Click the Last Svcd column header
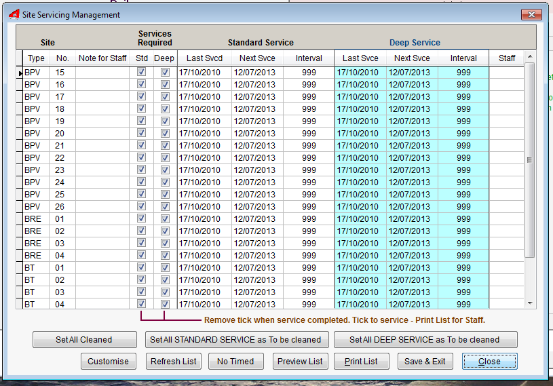The image size is (553, 386). coord(204,58)
